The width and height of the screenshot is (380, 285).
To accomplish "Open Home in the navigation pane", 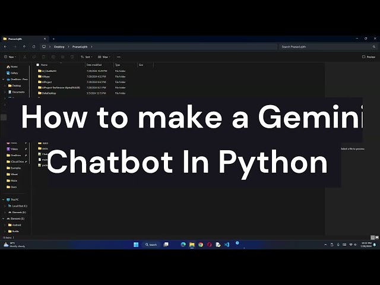I will click(12, 66).
